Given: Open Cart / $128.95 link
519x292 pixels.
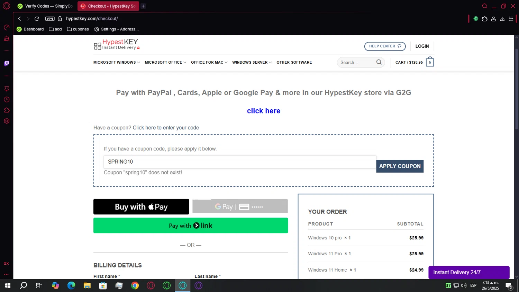Looking at the screenshot, I should pos(409,62).
